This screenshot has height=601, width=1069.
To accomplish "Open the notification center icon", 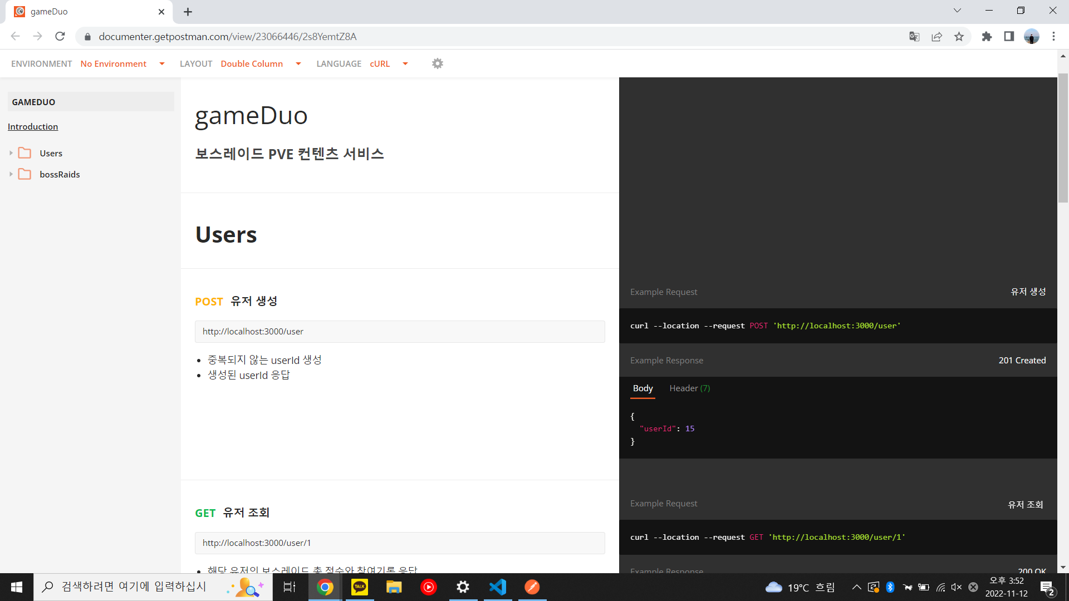I will (1047, 588).
